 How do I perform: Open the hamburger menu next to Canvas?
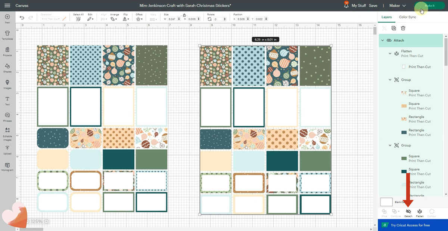pyautogui.click(x=7, y=6)
